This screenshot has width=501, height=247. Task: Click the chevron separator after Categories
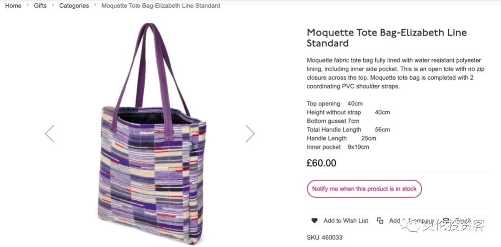coord(95,6)
